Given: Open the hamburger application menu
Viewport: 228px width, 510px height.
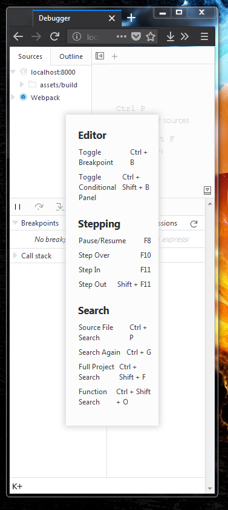Looking at the screenshot, I should click(204, 36).
